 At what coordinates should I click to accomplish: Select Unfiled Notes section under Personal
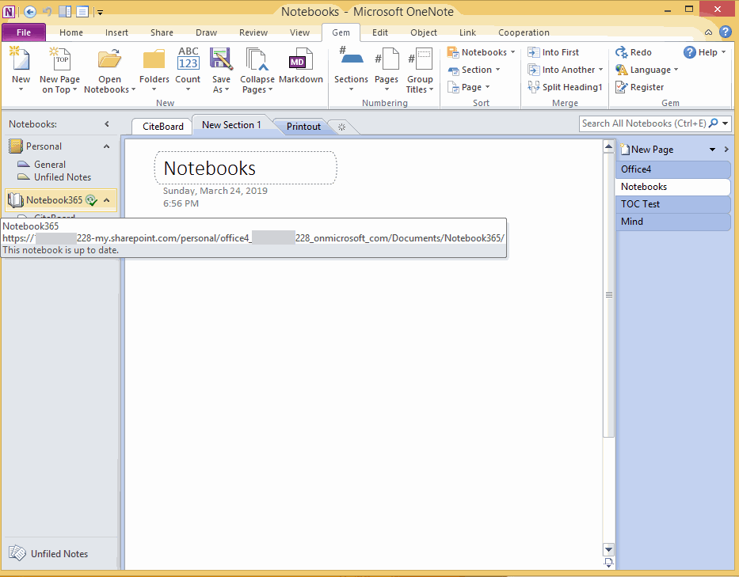tap(63, 177)
